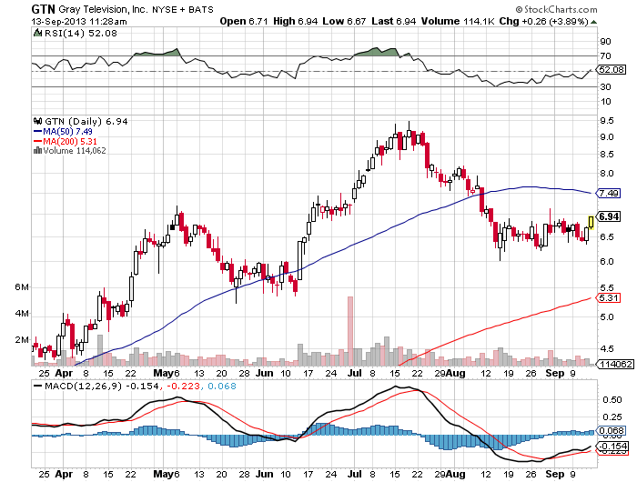This screenshot has height=482, width=637.
Task: Click the MA(50) 7.49 legend entry
Action: click(x=67, y=132)
